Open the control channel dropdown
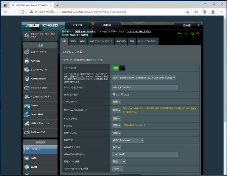 coord(117,125)
